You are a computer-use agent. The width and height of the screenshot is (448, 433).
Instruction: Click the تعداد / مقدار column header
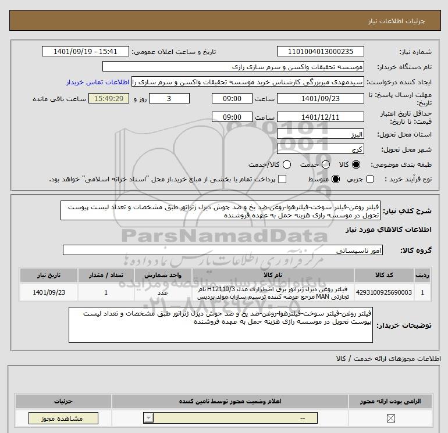pyautogui.click(x=106, y=275)
